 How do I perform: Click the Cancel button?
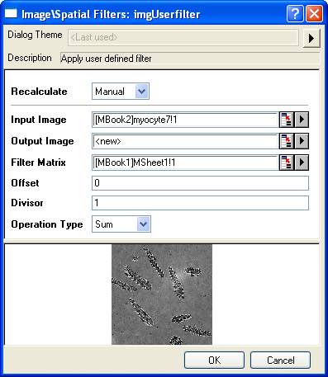280,360
